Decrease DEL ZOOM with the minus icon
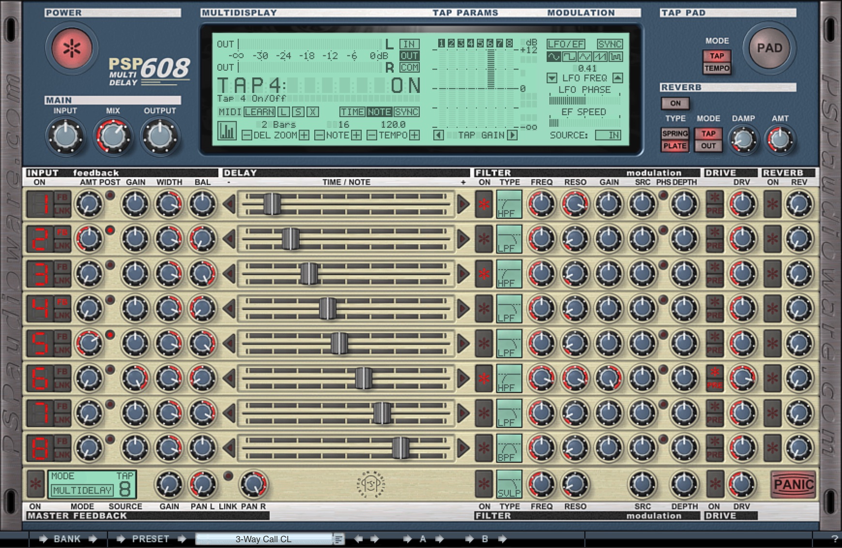The image size is (842, 548). point(246,136)
